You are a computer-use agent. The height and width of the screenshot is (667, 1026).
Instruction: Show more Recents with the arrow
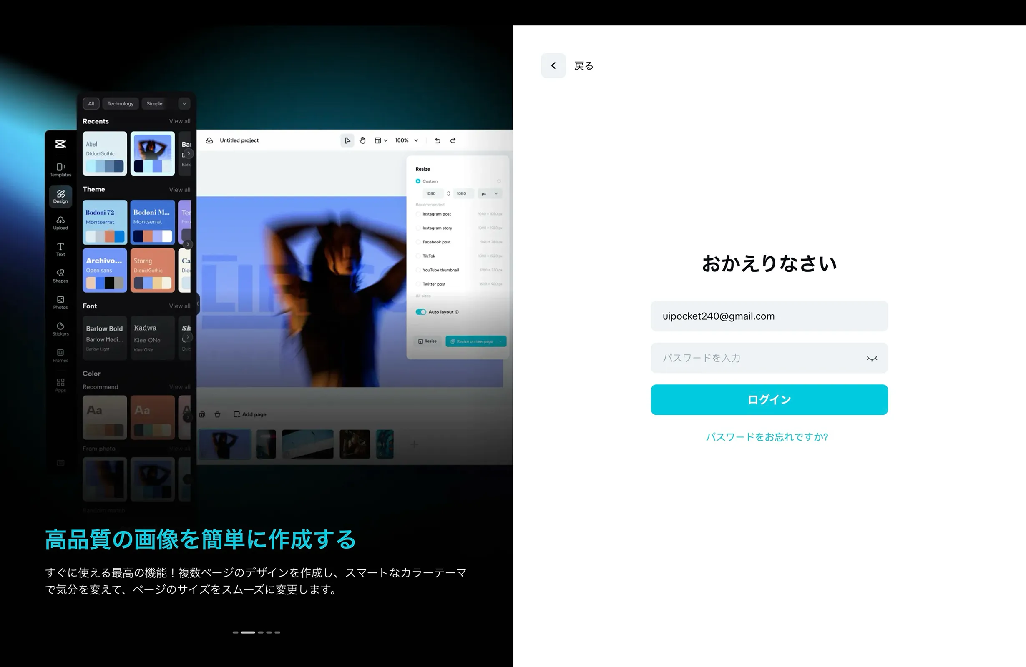click(x=188, y=153)
